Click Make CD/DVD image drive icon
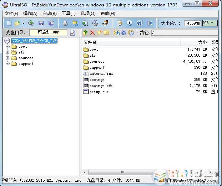Viewport: 222px width, 186px height. click(x=65, y=23)
